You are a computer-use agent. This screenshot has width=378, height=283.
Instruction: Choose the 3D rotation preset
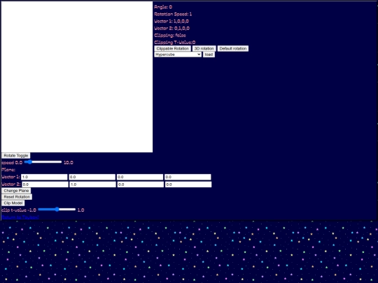click(204, 49)
